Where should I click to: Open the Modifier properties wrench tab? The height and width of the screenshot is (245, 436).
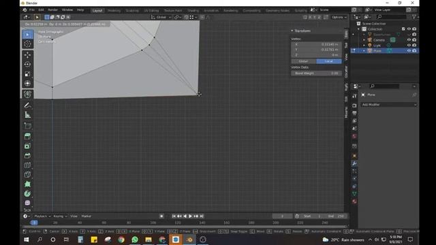(x=354, y=163)
